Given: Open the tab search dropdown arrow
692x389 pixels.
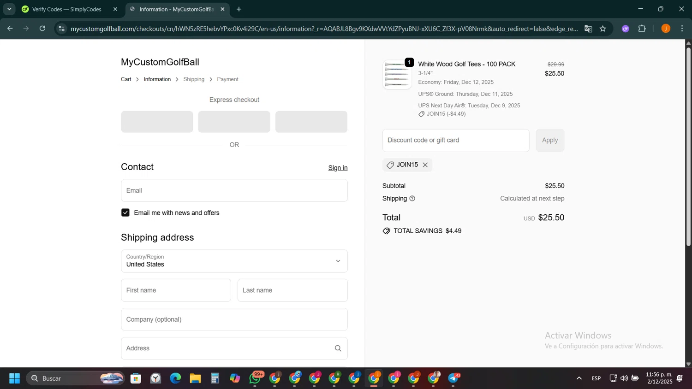Looking at the screenshot, I should 9,9.
